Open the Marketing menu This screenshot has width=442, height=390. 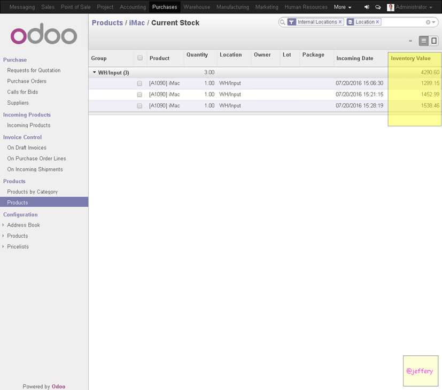[267, 7]
